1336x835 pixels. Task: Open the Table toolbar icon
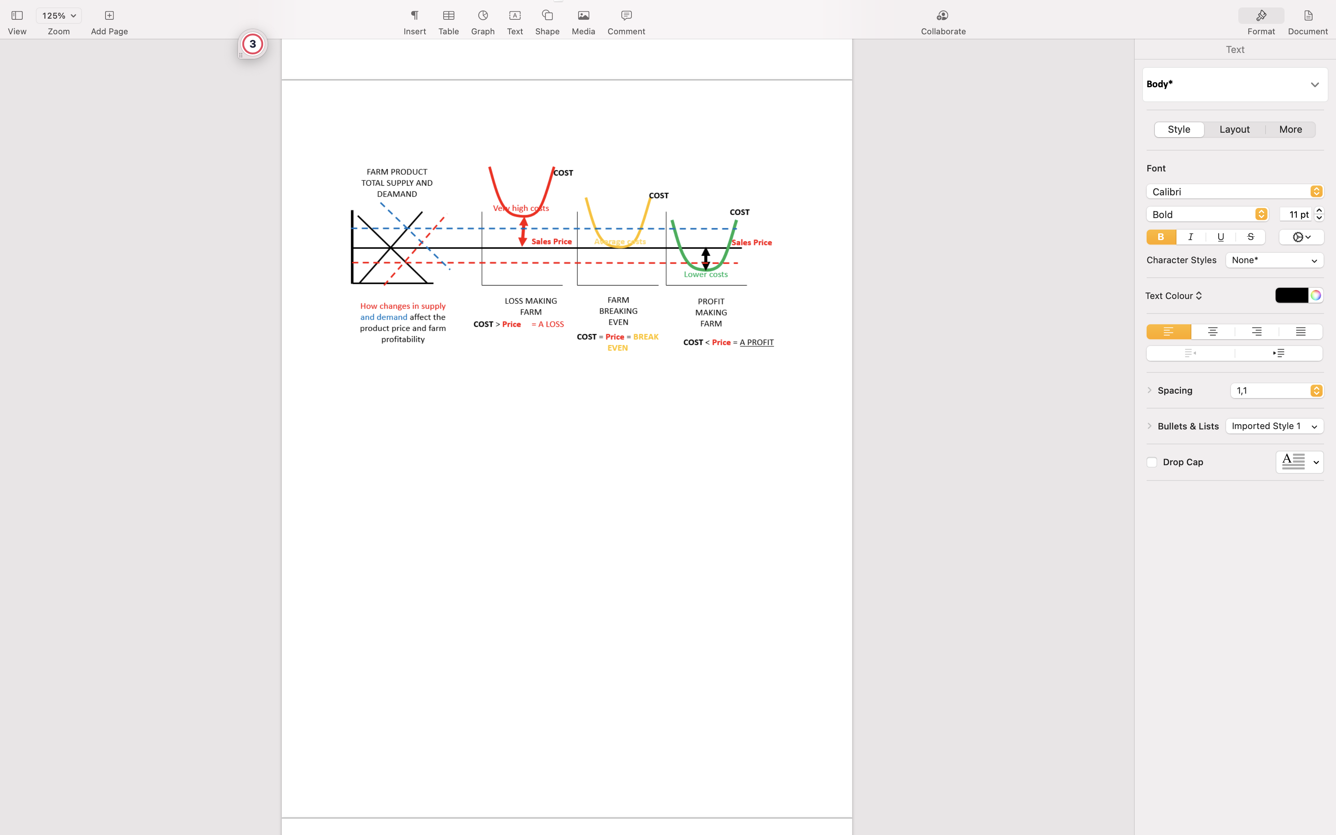448,15
